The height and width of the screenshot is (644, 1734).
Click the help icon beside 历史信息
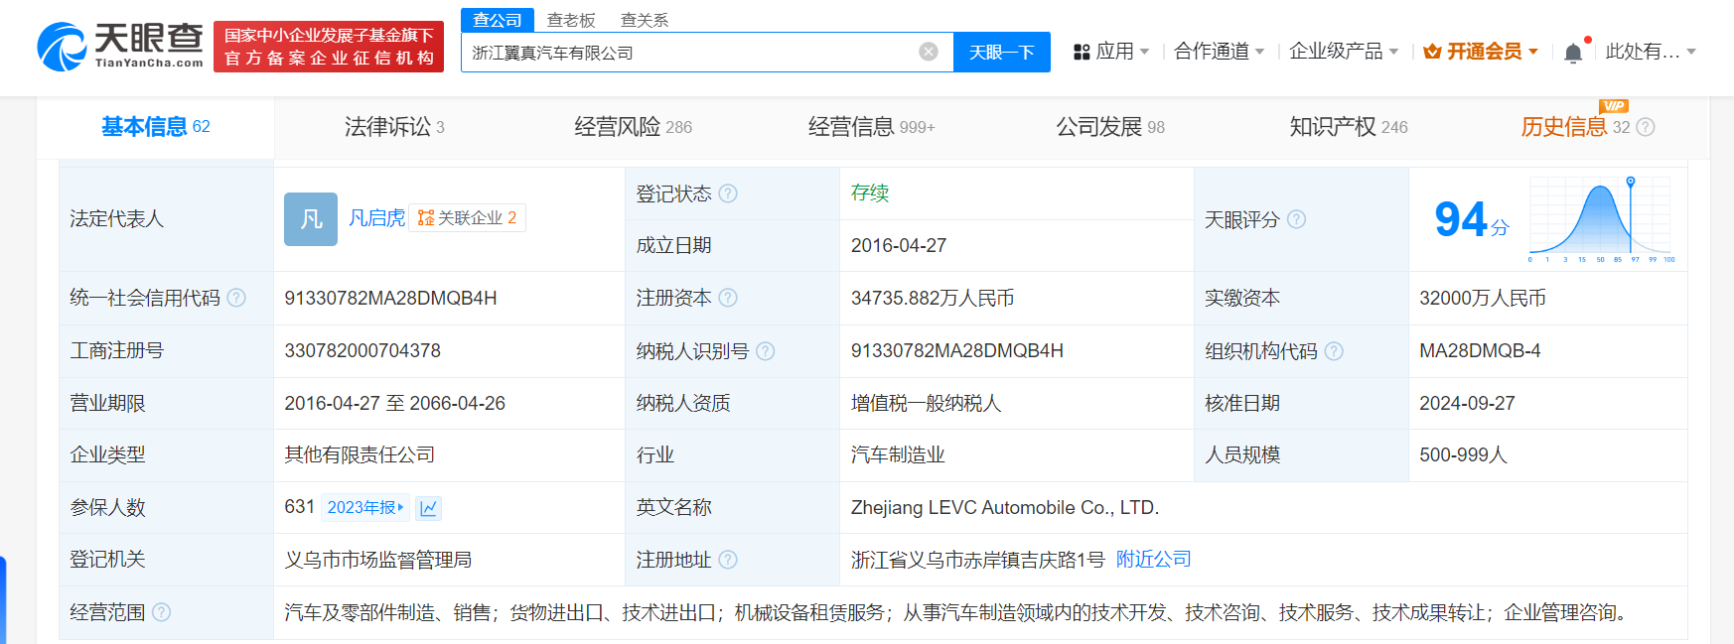(x=1646, y=127)
